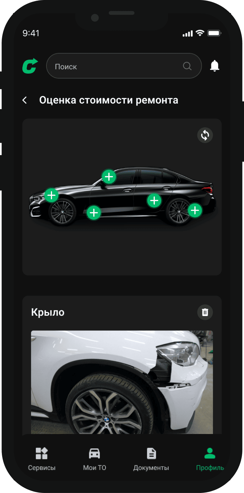The image size is (244, 493).
Task: Open the Сервисы tab
Action: click(x=42, y=459)
